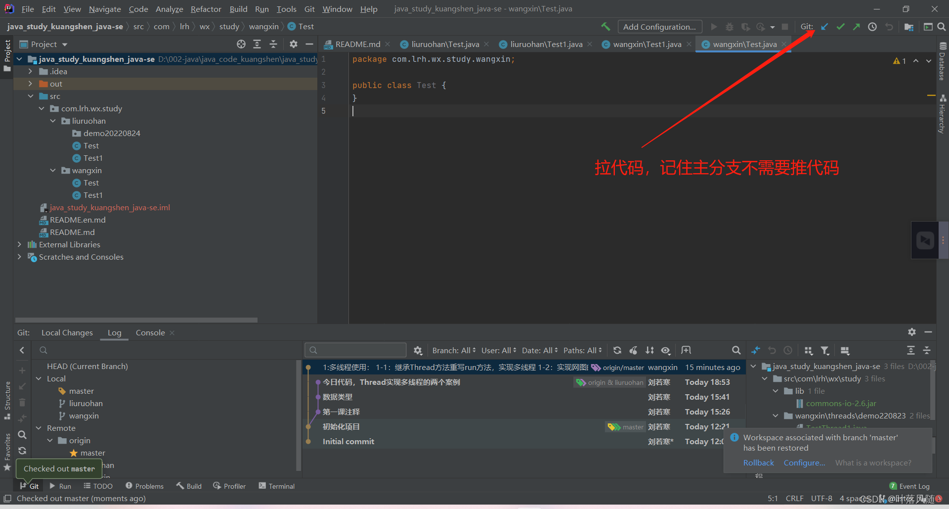Click the Git Update Project arrow icon
Image resolution: width=949 pixels, height=509 pixels.
coord(824,27)
